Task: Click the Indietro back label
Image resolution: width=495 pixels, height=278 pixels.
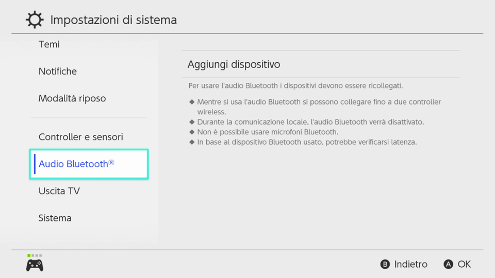Action: tap(411, 264)
